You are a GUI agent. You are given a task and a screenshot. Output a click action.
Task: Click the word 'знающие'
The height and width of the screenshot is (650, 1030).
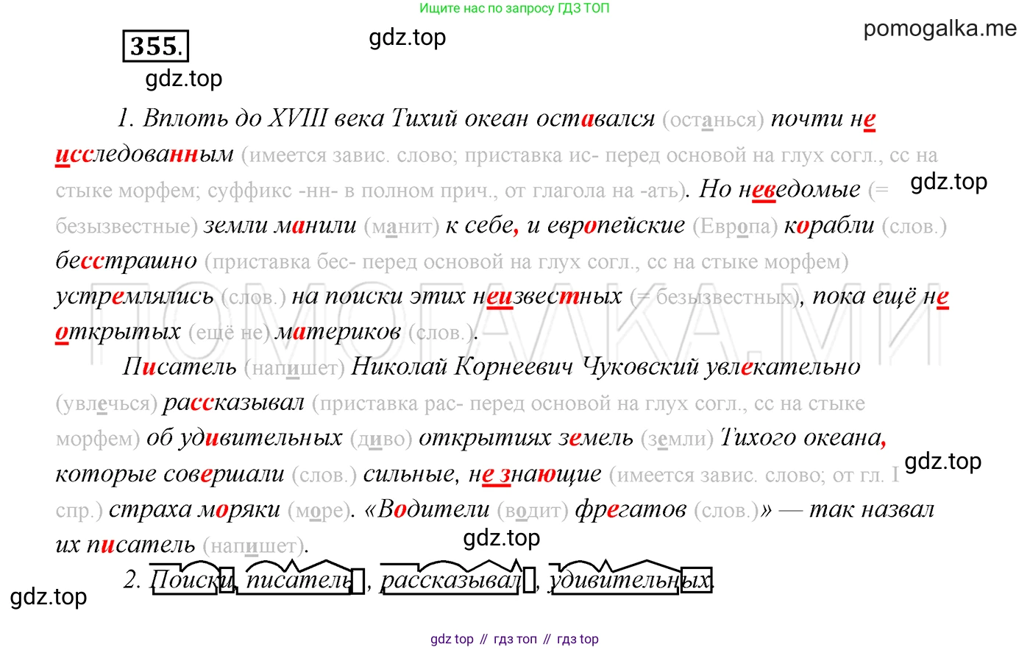(550, 473)
